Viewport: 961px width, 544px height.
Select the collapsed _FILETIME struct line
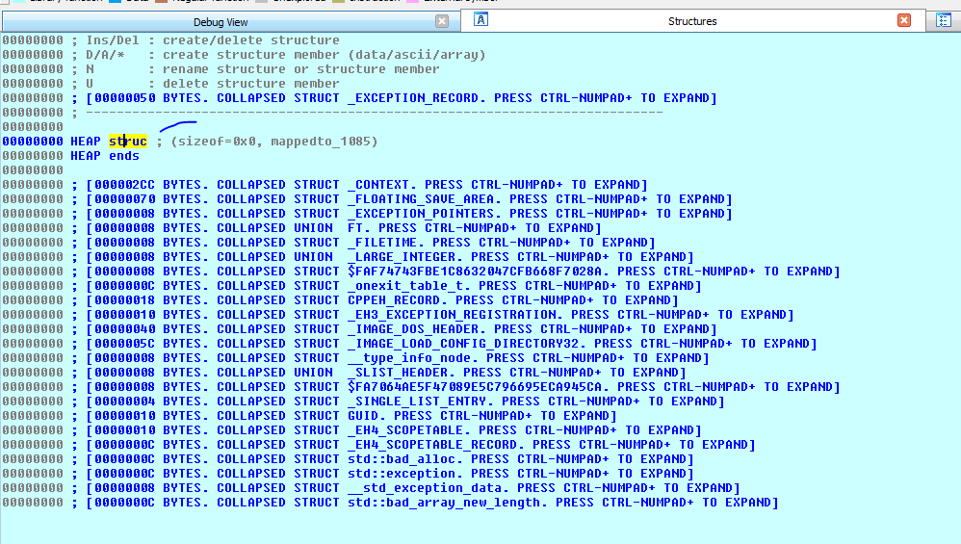pyautogui.click(x=366, y=243)
